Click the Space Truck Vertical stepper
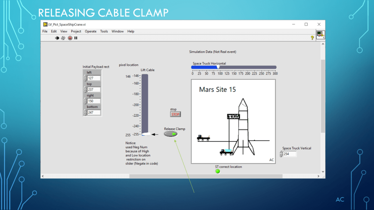Screen dimensions: 374x210 coord(281,154)
